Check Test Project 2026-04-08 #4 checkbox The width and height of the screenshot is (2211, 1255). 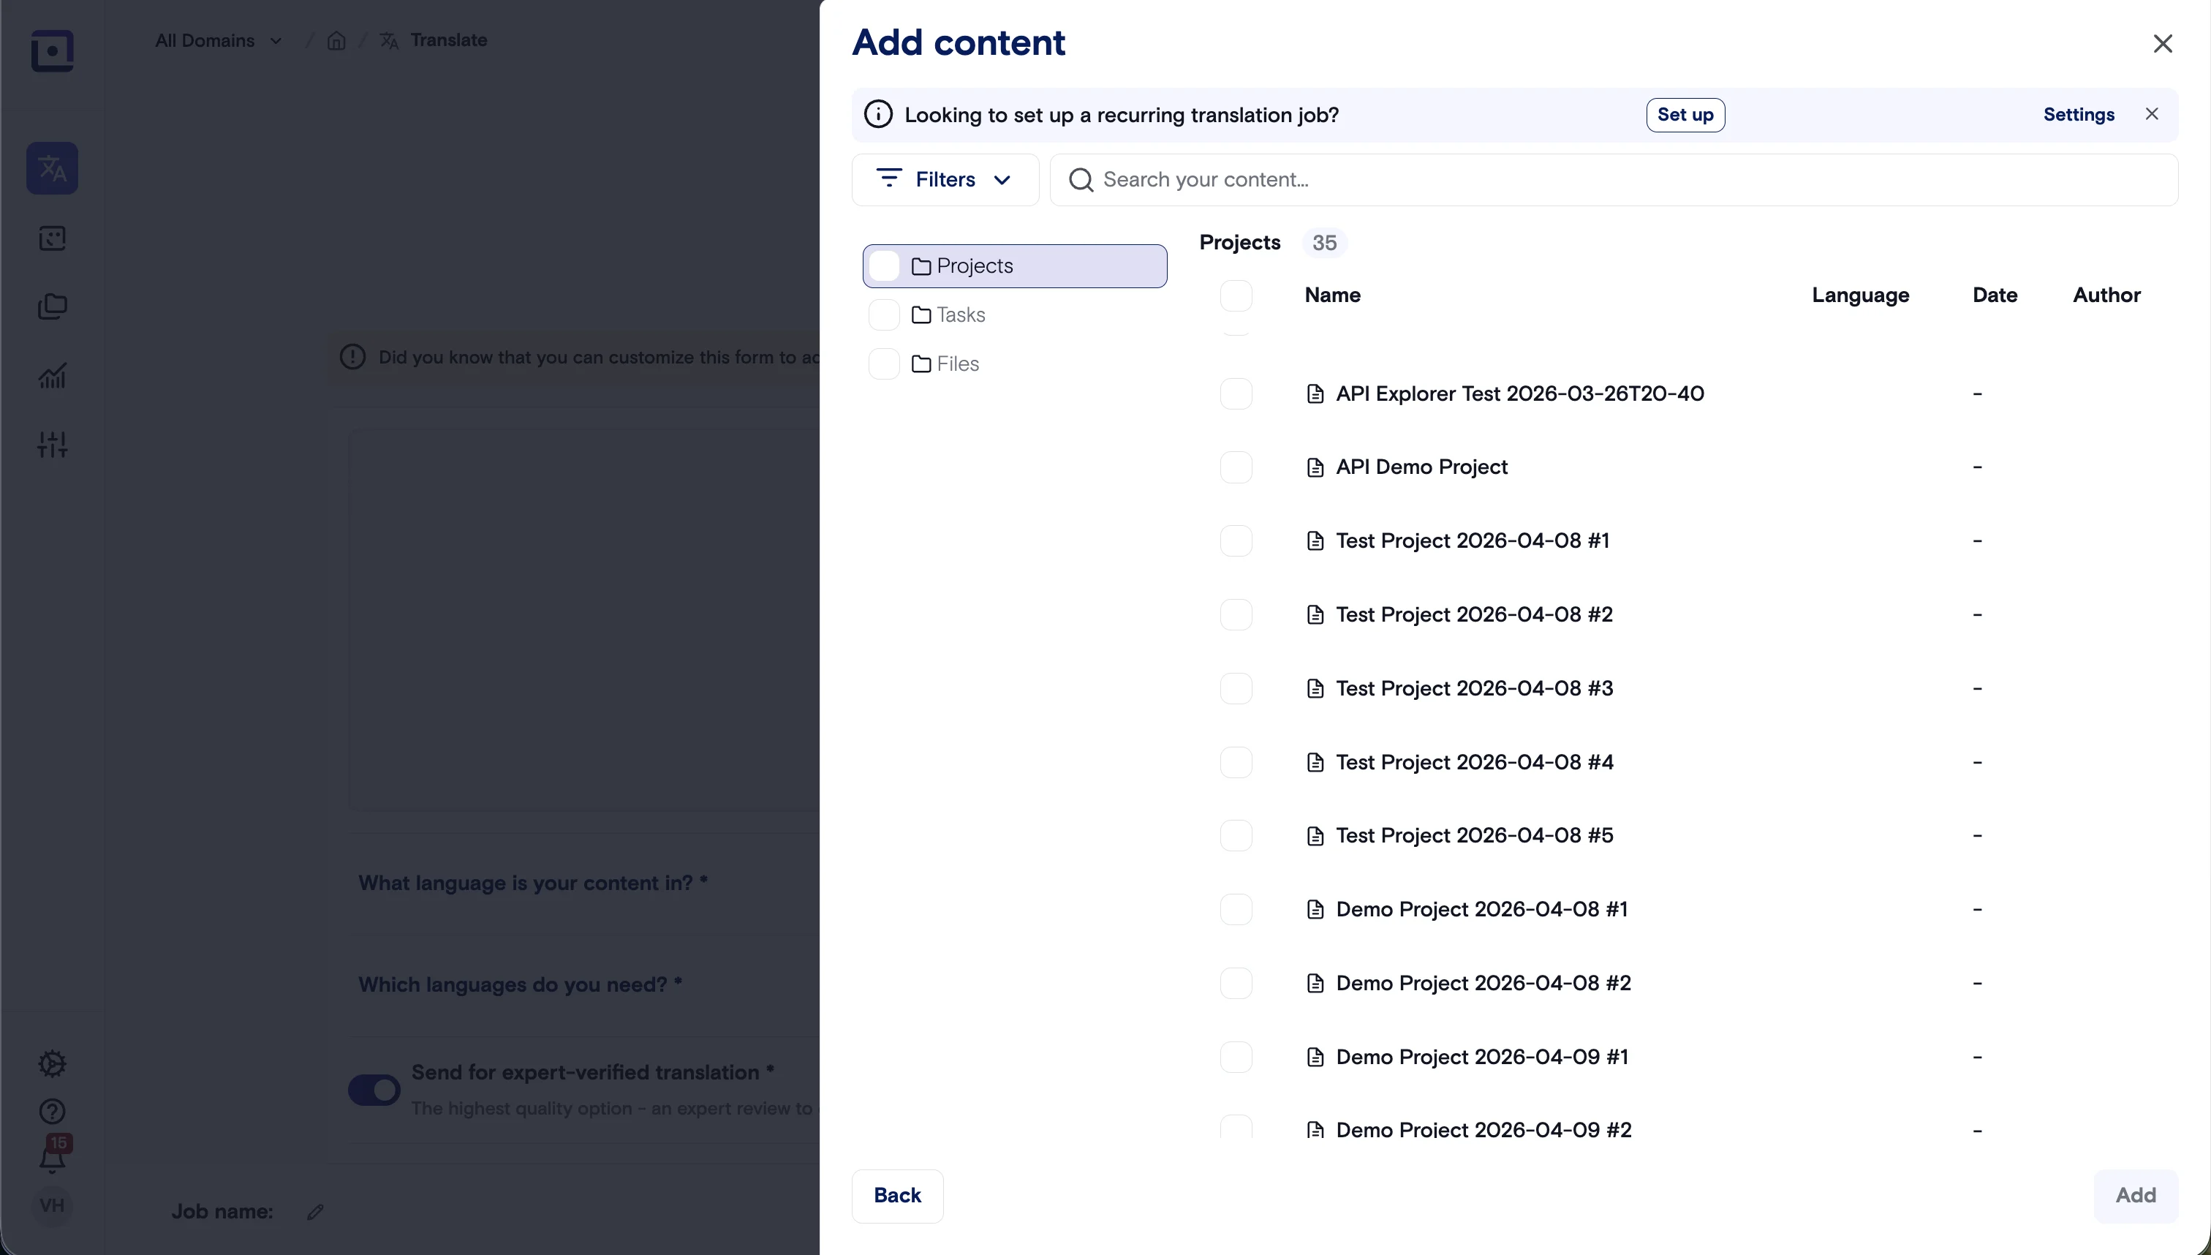[1236, 762]
